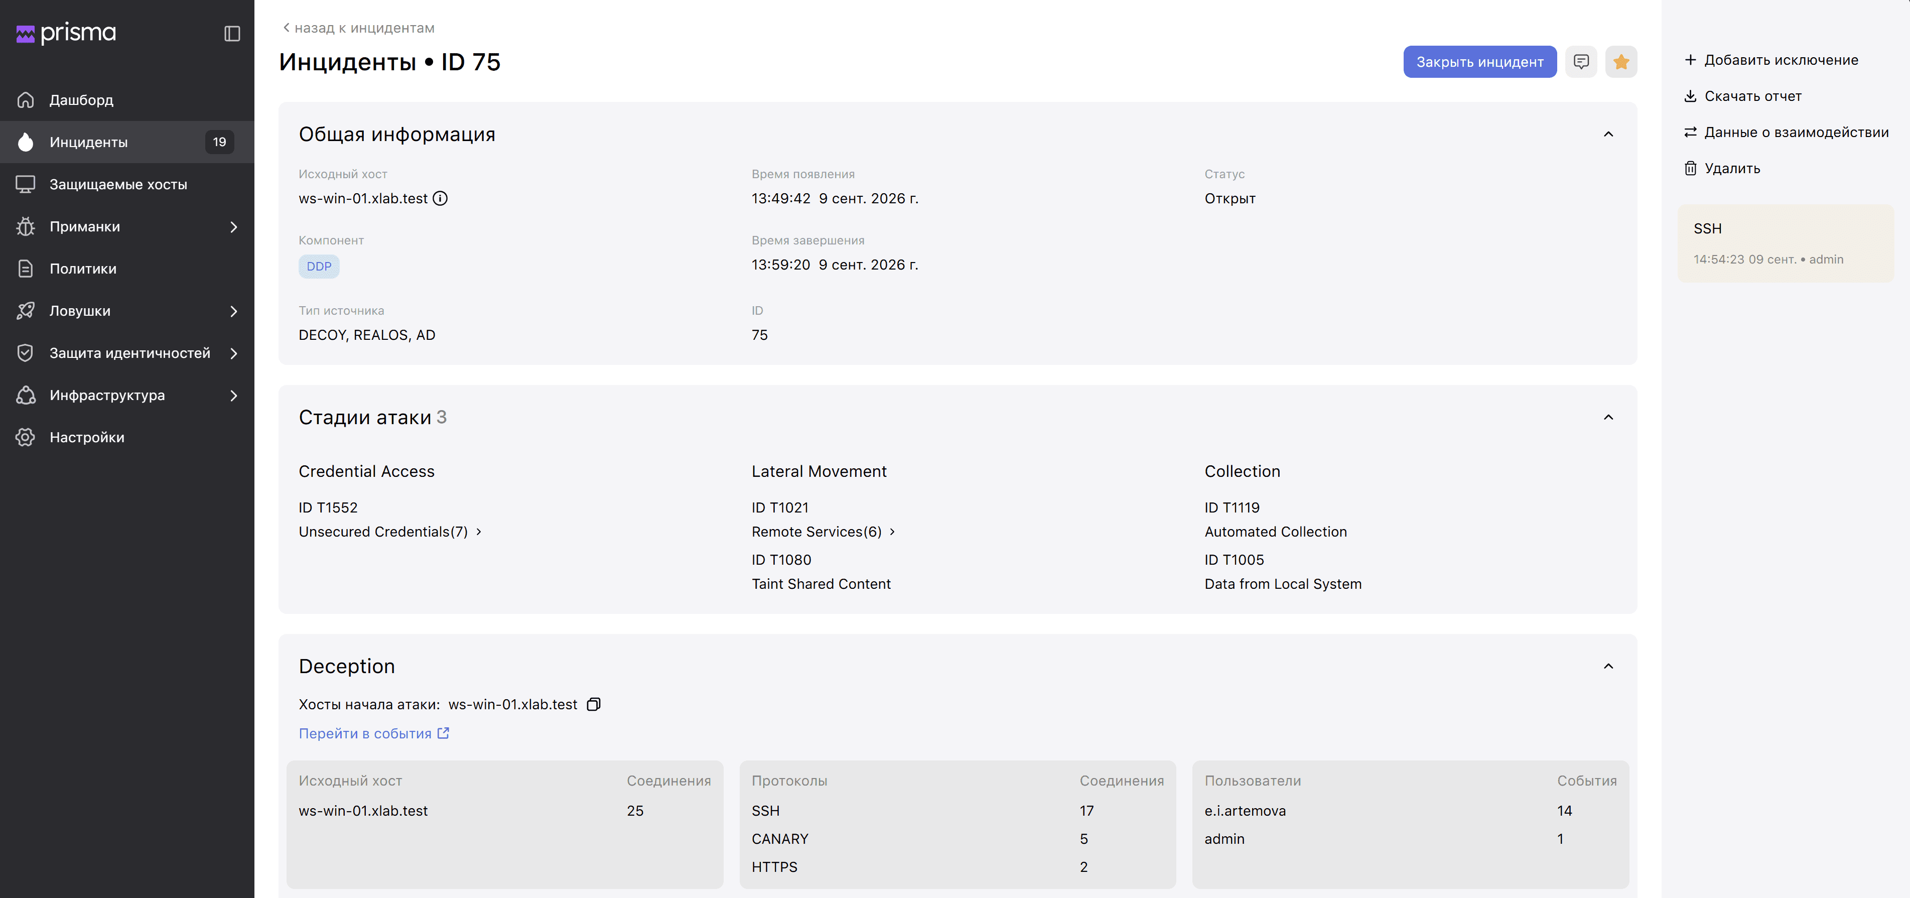Click the Инфраструктура icon
The height and width of the screenshot is (898, 1910).
coord(26,395)
